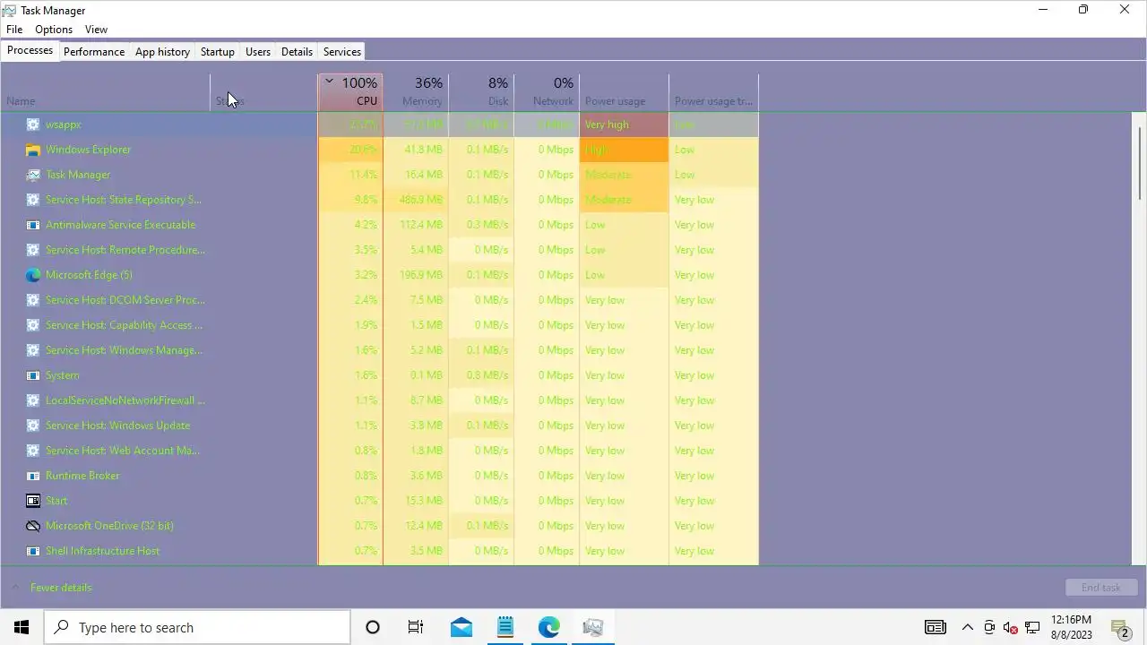Screen dimensions: 1147x645
Task: Click the Service Host: Windows Management icon
Action: coord(33,350)
